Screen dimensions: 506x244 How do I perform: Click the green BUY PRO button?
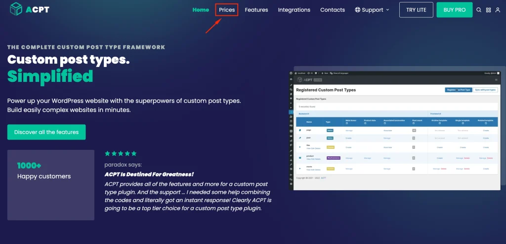[454, 10]
